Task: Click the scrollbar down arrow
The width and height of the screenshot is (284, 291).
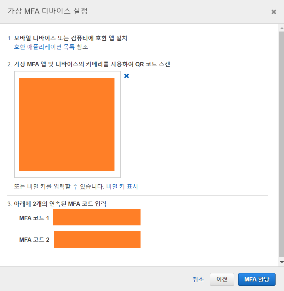Action: pos(281,262)
